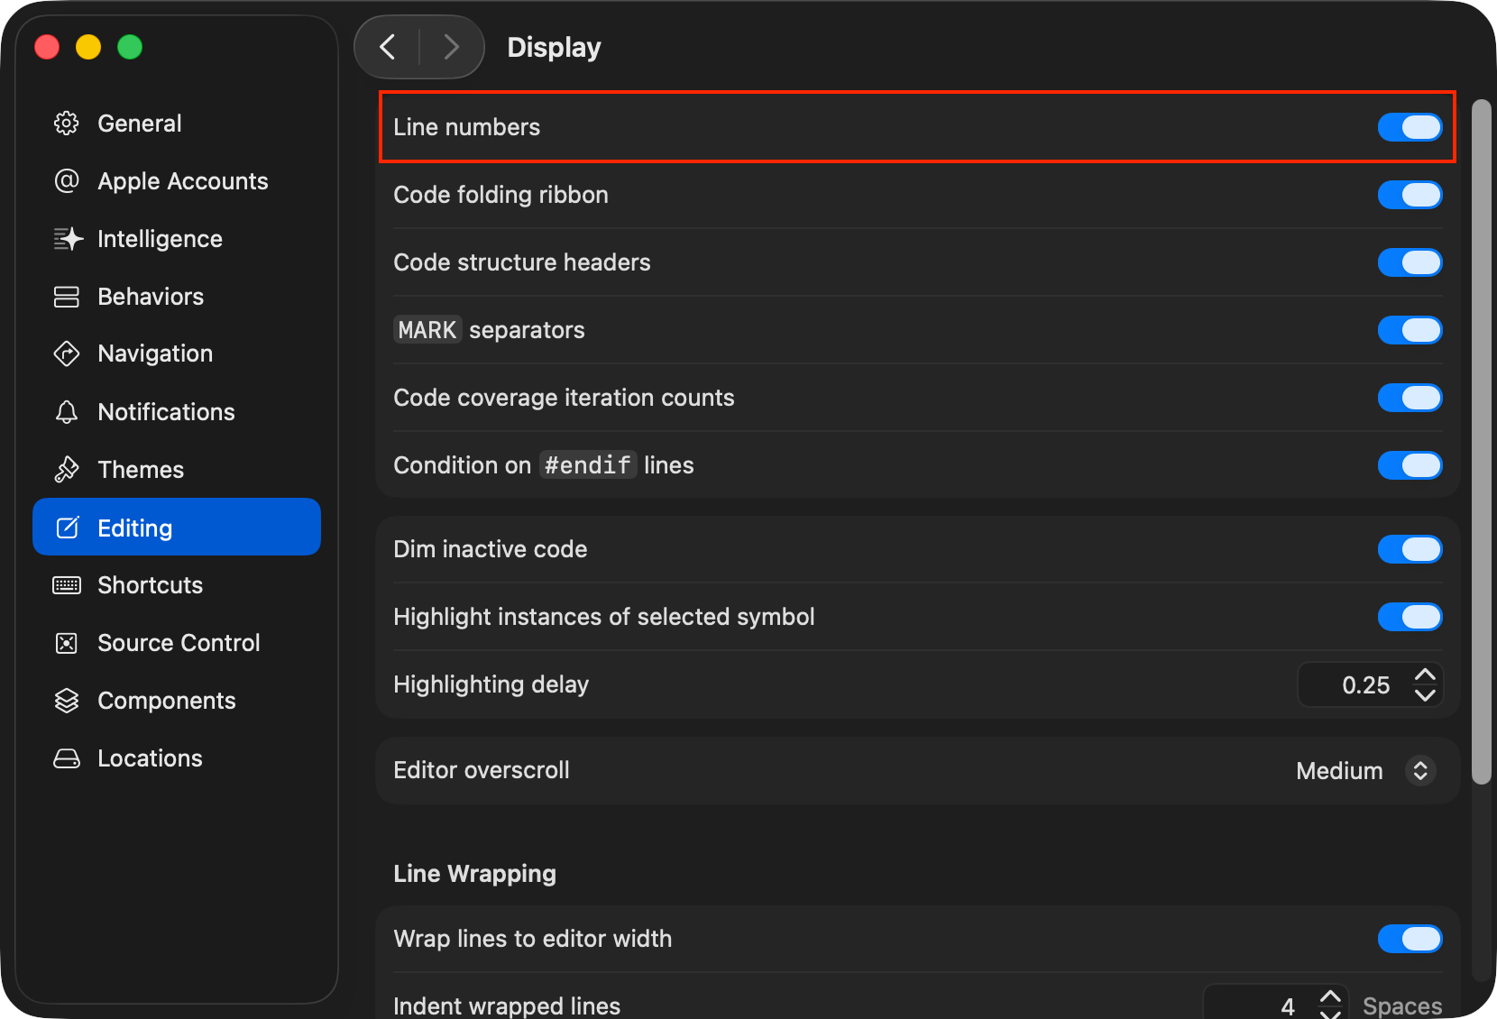Turn off Code folding ribbon switch
The height and width of the screenshot is (1019, 1497).
[1409, 195]
